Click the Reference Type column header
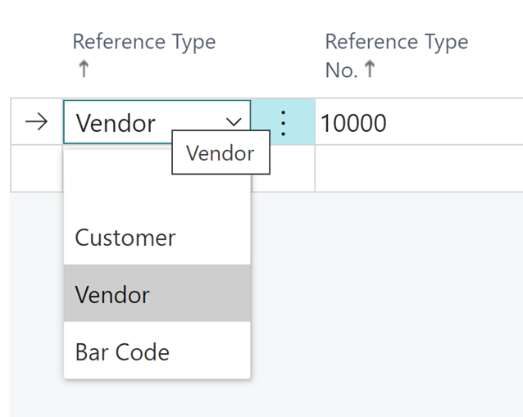The height and width of the screenshot is (417, 523). coord(144,42)
